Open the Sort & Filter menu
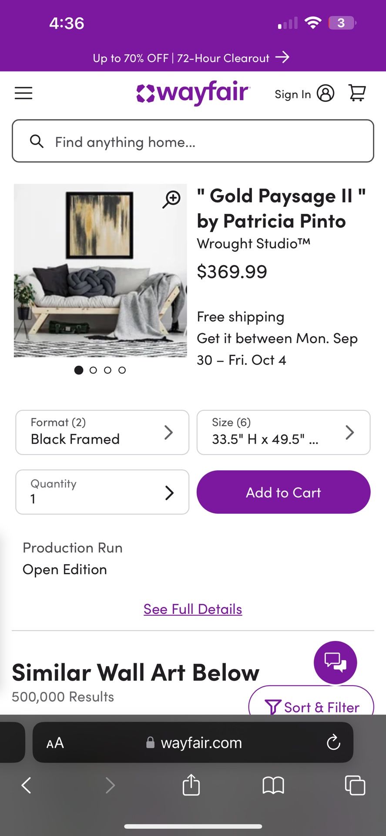The image size is (386, 836). coord(311,704)
